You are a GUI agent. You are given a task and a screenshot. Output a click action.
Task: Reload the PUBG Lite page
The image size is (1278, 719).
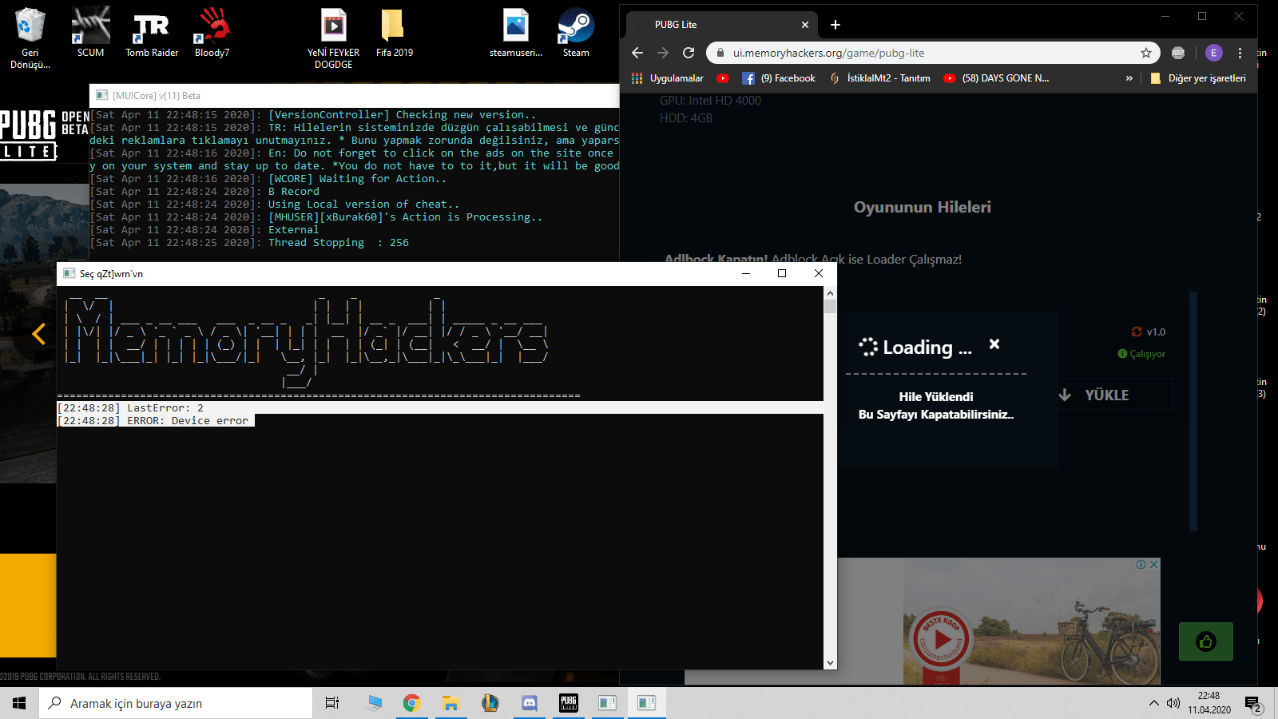[x=689, y=53]
